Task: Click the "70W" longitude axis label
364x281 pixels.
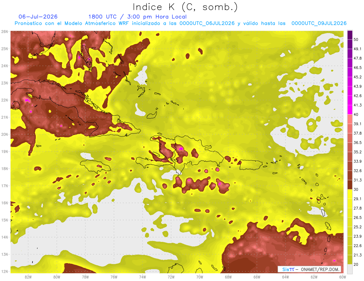Action: point(200,277)
